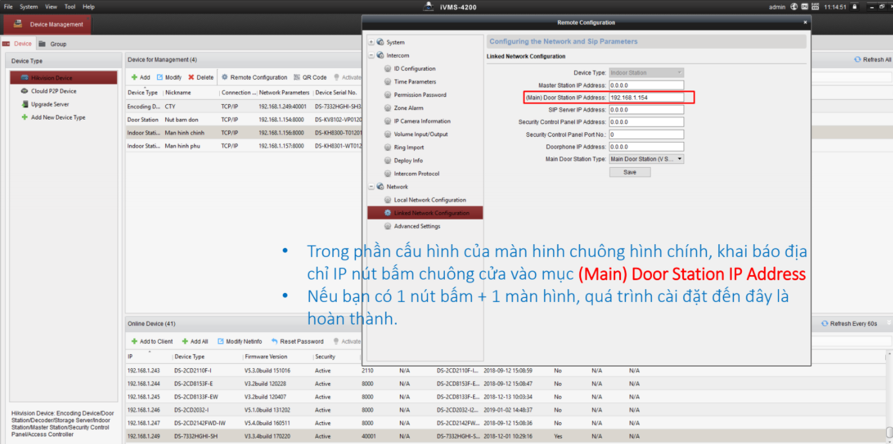Select Advanced Settings in Network section
Viewport: 893px width, 444px height.
[x=417, y=226]
